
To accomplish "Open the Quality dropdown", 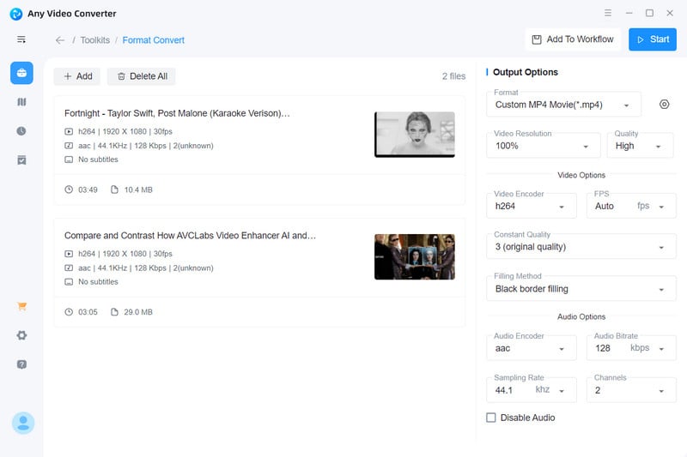I will [640, 146].
